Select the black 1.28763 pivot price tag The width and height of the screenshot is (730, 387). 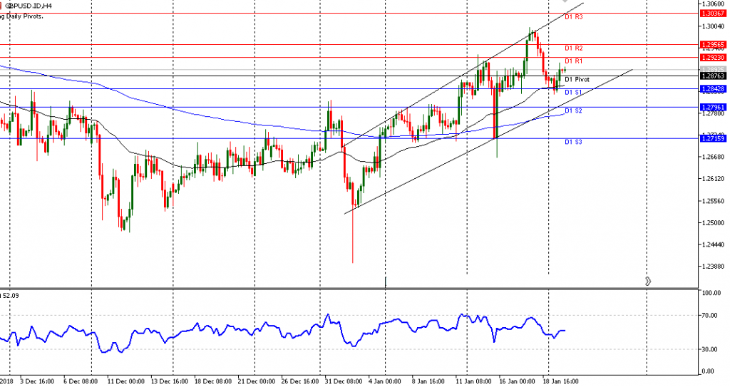pyautogui.click(x=713, y=76)
